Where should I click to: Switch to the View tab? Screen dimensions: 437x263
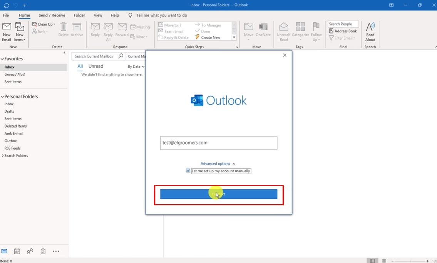click(x=98, y=15)
